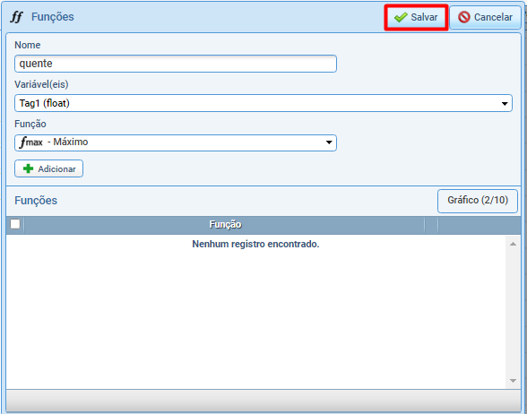Click the Nenhum registro encontrado message row
The image size is (527, 414).
click(255, 244)
